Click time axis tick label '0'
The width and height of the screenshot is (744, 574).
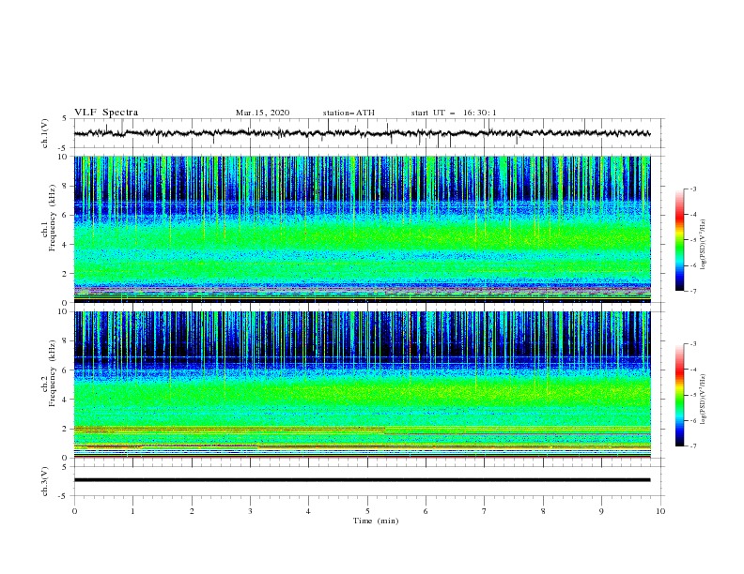click(x=74, y=511)
